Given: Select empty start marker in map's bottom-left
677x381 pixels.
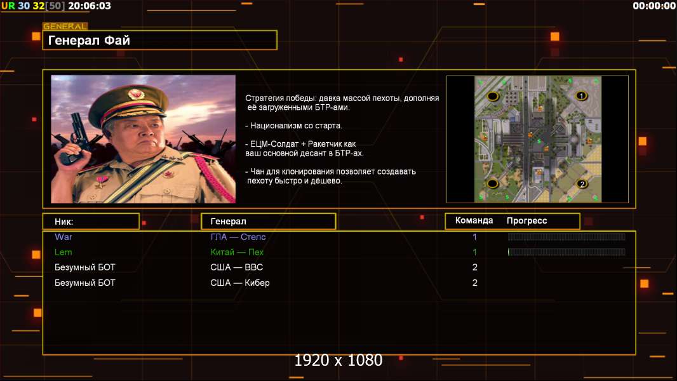Looking at the screenshot, I should [492, 184].
